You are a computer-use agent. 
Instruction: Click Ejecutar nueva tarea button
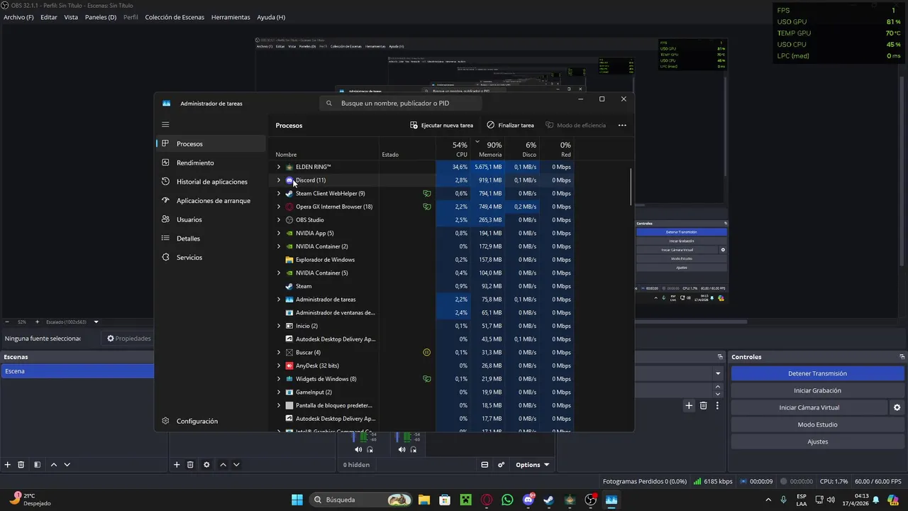point(441,126)
